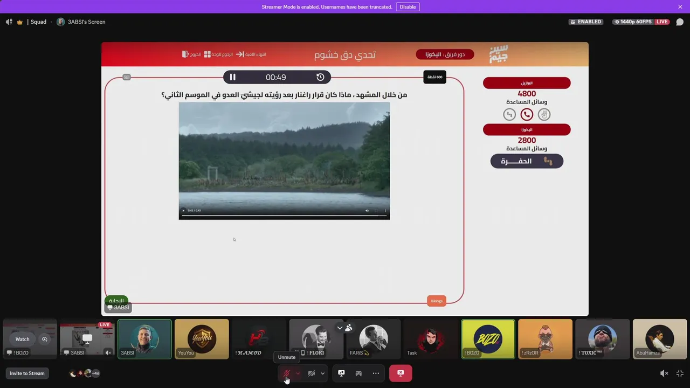Click the small handle on frame border
This screenshot has height=388, width=690.
127,77
